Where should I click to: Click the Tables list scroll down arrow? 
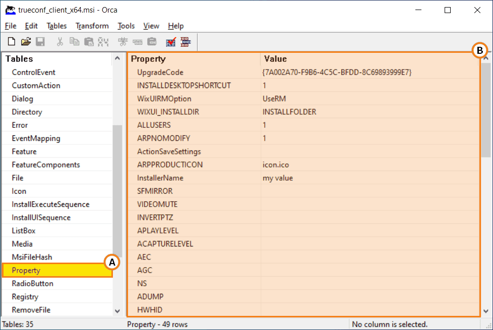coord(117,311)
